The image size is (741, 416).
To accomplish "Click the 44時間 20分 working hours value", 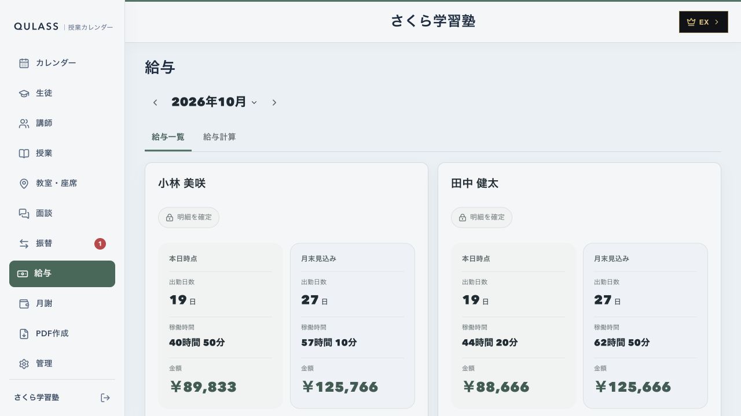I will pyautogui.click(x=490, y=343).
